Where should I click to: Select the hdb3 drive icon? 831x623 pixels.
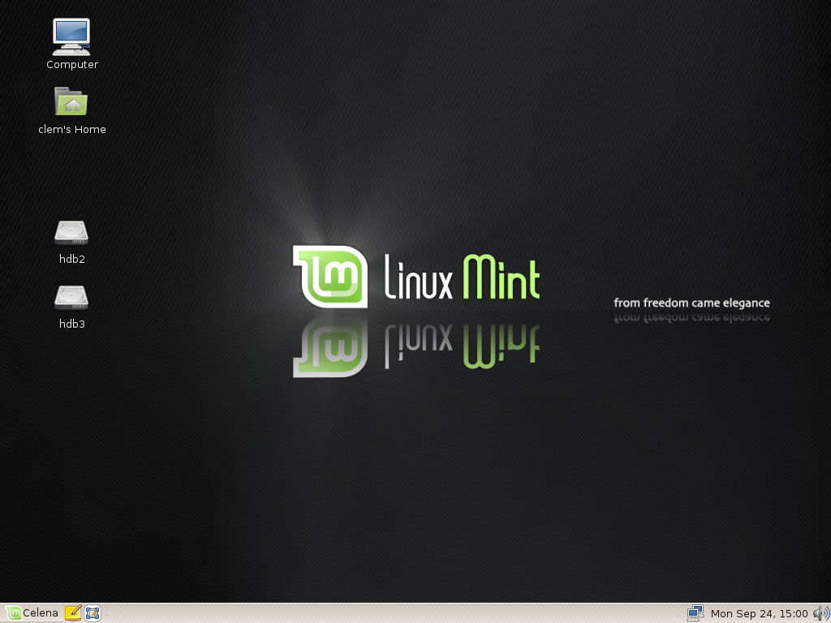tap(71, 298)
